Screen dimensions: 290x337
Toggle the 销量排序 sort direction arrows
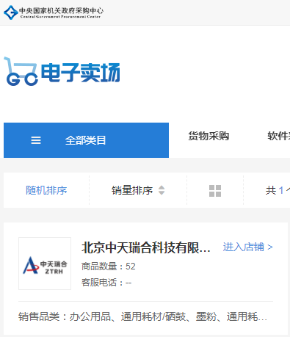coord(162,190)
